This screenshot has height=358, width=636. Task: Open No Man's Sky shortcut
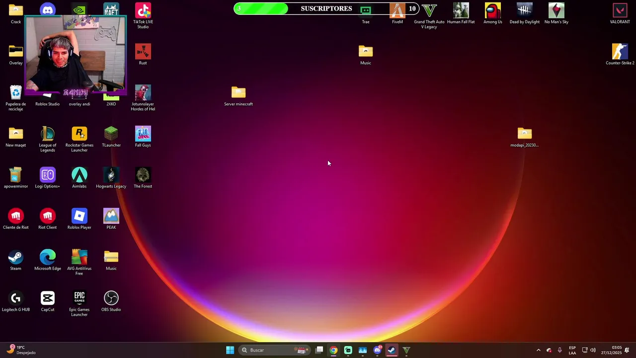tap(556, 13)
